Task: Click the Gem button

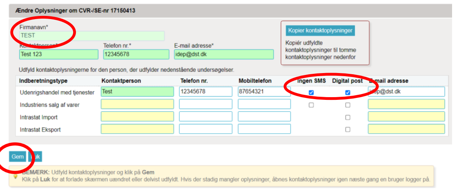Action: pyautogui.click(x=18, y=157)
